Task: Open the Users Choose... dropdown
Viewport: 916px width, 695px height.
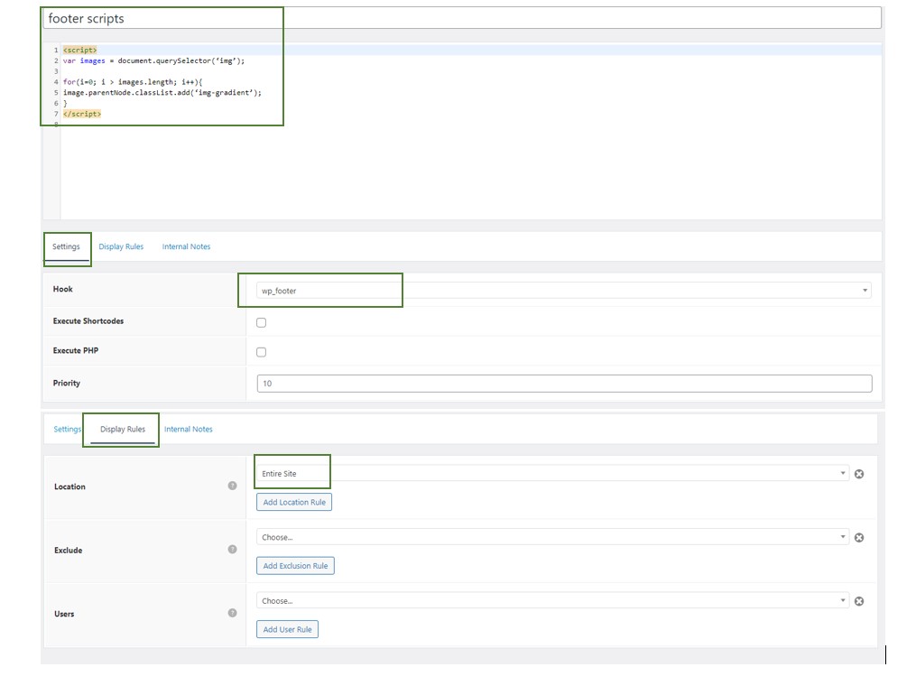Action: [552, 600]
